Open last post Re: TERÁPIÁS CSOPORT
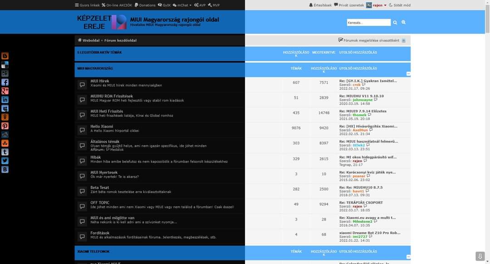The height and width of the screenshot is (264, 490). pos(361,202)
